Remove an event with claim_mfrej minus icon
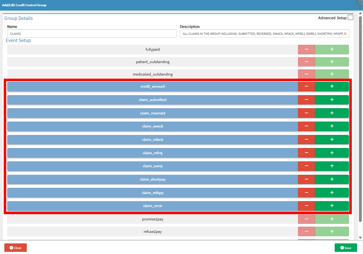The image size is (363, 254). click(x=306, y=153)
